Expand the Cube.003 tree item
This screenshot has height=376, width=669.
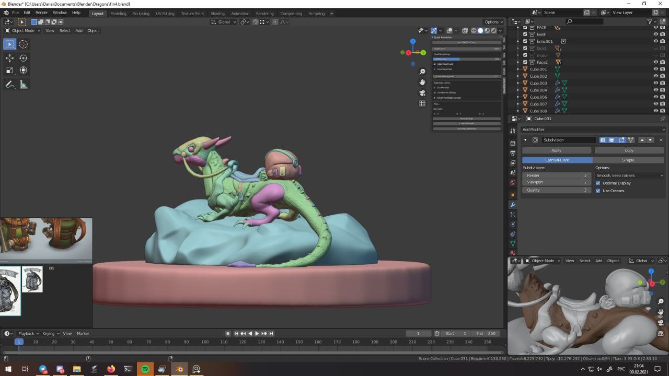tap(518, 83)
